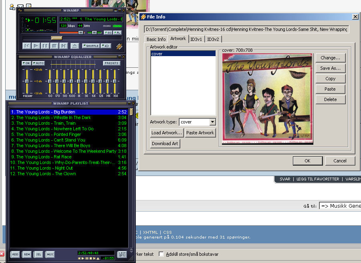The image size is (361, 263).
Task: Click mini next icon in playlist footer
Action: 94,259
